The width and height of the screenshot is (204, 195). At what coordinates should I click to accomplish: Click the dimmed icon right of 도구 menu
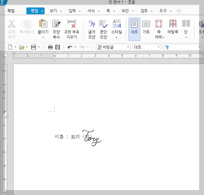[179, 11]
